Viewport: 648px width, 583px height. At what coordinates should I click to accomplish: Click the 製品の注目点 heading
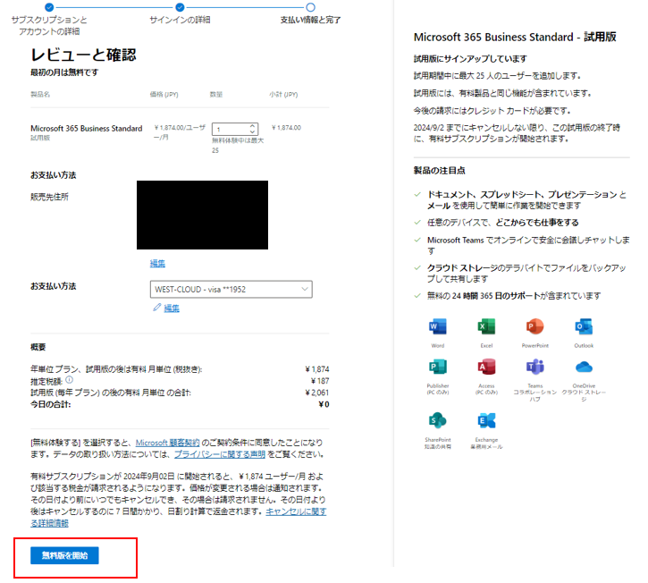pyautogui.click(x=440, y=171)
